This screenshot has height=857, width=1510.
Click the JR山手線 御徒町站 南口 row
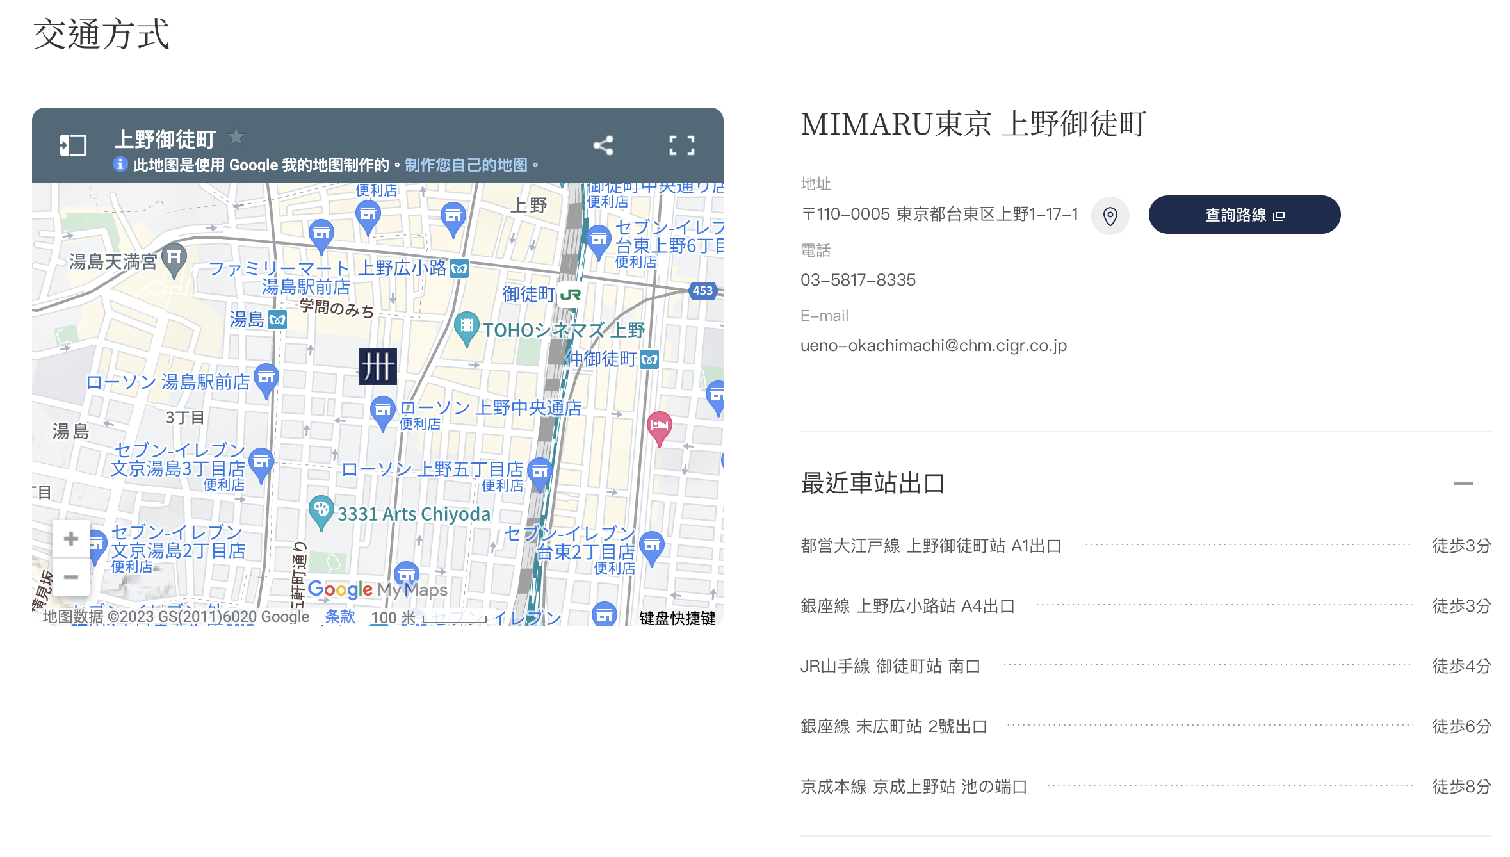click(1146, 666)
